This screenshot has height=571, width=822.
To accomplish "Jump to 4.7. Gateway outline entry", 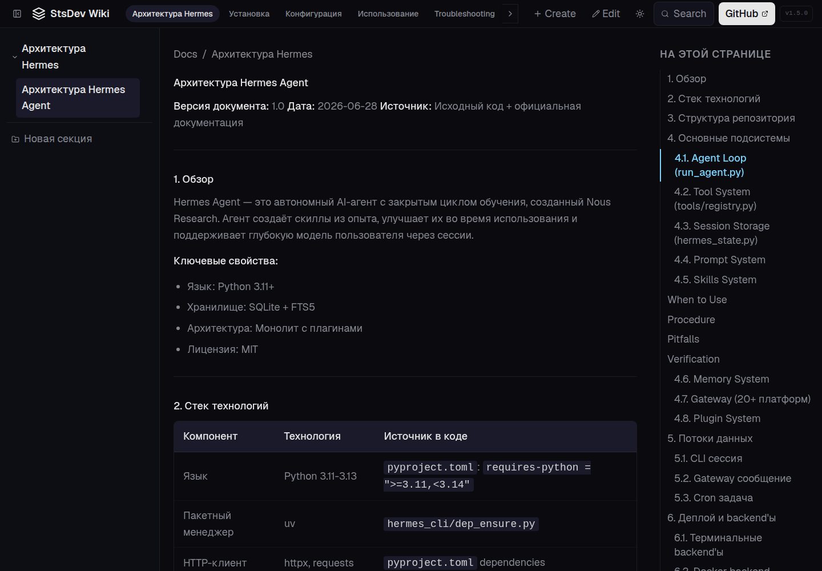I will [742, 399].
